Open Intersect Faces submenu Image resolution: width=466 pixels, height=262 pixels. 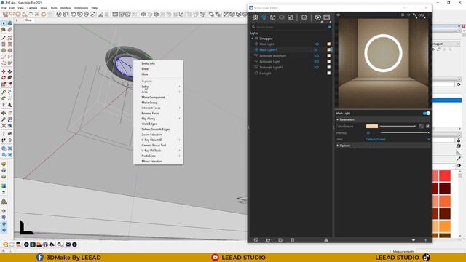point(158,108)
